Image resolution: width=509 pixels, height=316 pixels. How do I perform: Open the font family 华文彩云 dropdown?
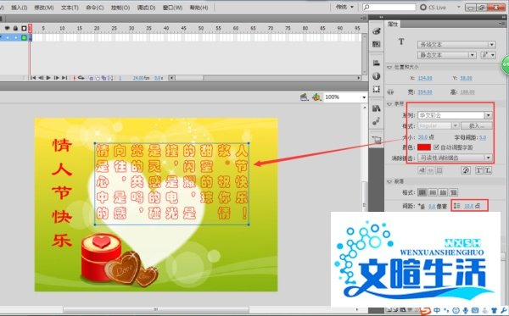click(x=455, y=115)
